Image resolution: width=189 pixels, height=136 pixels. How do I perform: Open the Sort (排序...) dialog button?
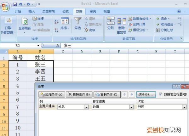(x=65, y=24)
